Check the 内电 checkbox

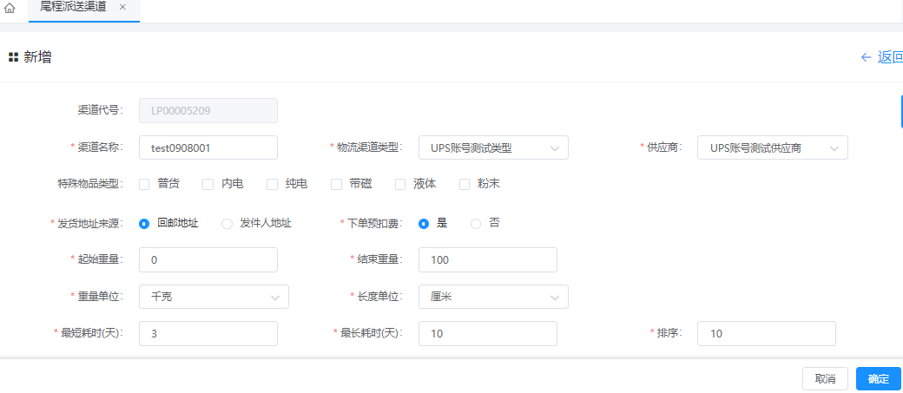pyautogui.click(x=208, y=184)
